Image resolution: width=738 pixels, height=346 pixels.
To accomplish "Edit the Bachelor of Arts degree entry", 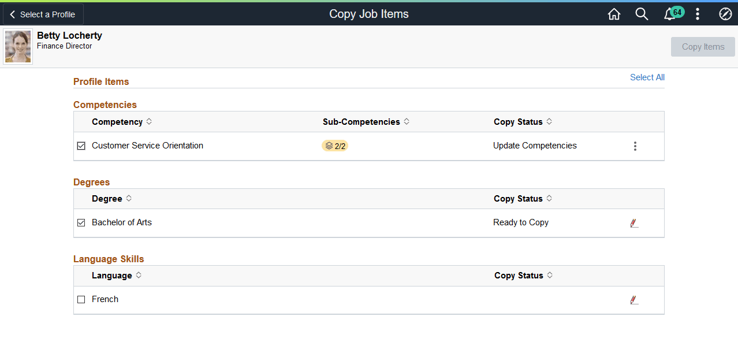I will [x=634, y=222].
